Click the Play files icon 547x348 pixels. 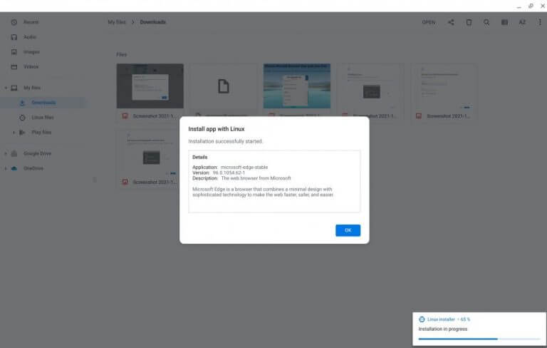coord(22,133)
